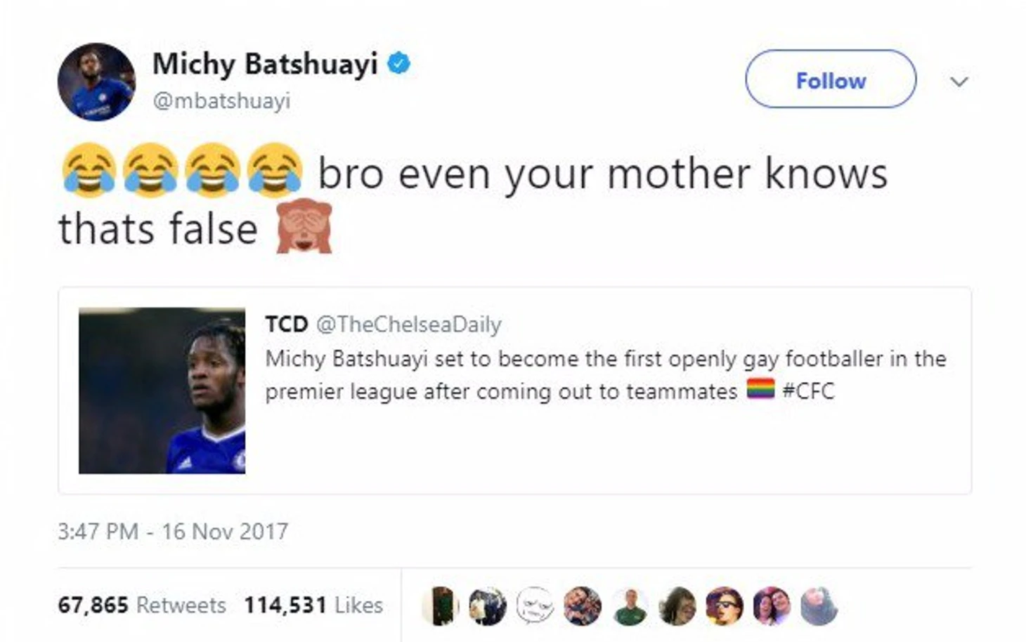Click the blue verified badge
Image resolution: width=1026 pixels, height=642 pixels.
point(398,63)
